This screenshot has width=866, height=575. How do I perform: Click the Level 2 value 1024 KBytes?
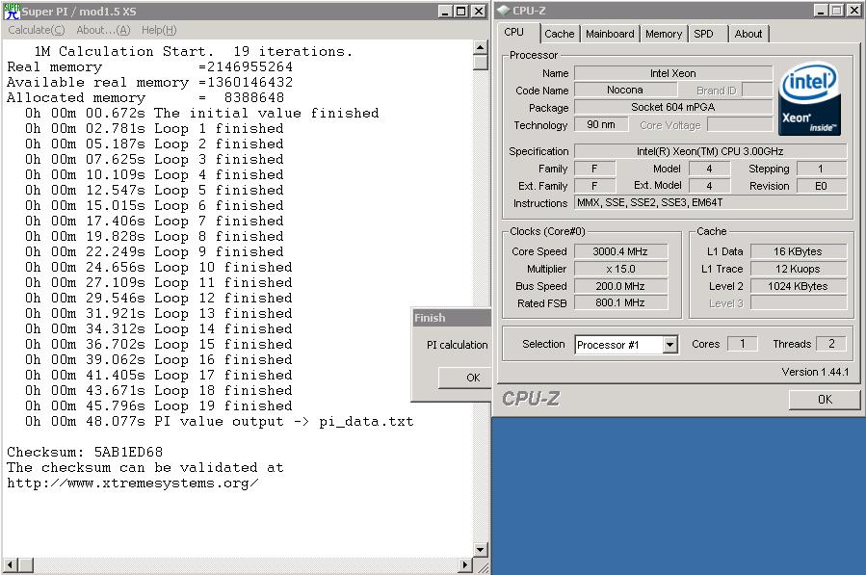[x=798, y=286]
